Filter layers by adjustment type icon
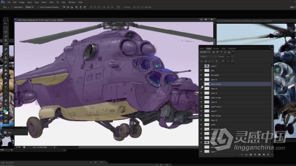 point(217,52)
